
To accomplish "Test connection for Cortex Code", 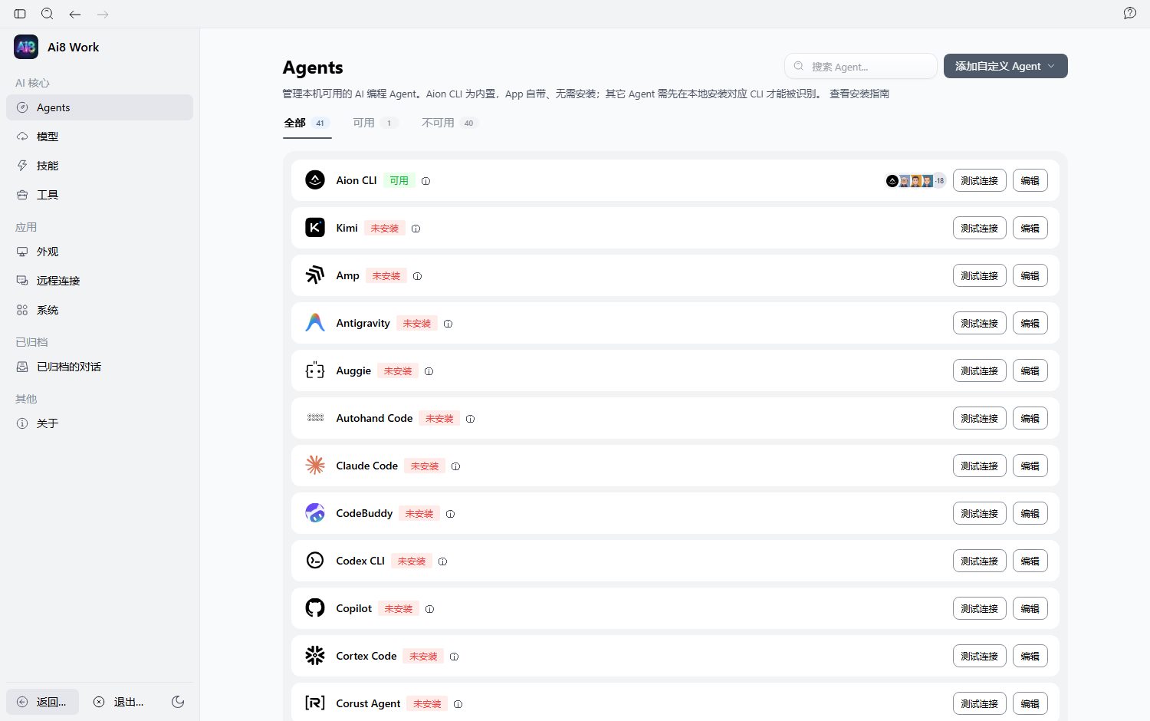I will (979, 657).
